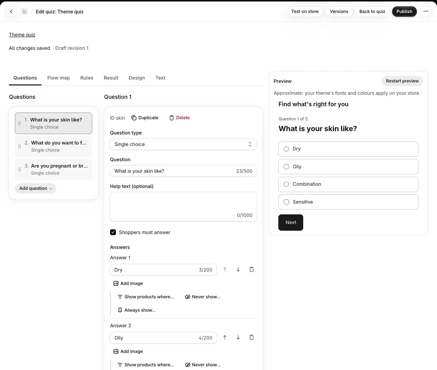This screenshot has width=437, height=370.
Task: Open the Result tab
Action: click(111, 78)
